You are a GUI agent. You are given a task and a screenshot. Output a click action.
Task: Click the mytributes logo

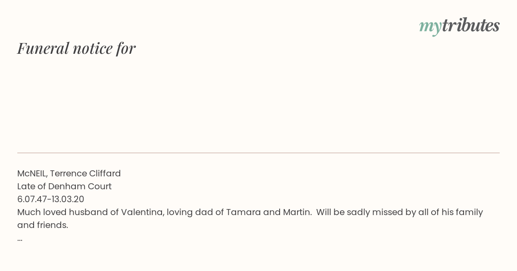click(x=459, y=26)
